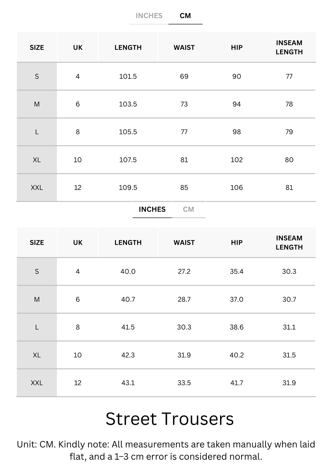
Task: Click the 73 waist value for size M
Action: [x=184, y=104]
